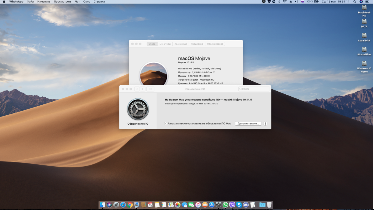Open the Чат menu
Screen dimensions: 374x210
click(77, 2)
